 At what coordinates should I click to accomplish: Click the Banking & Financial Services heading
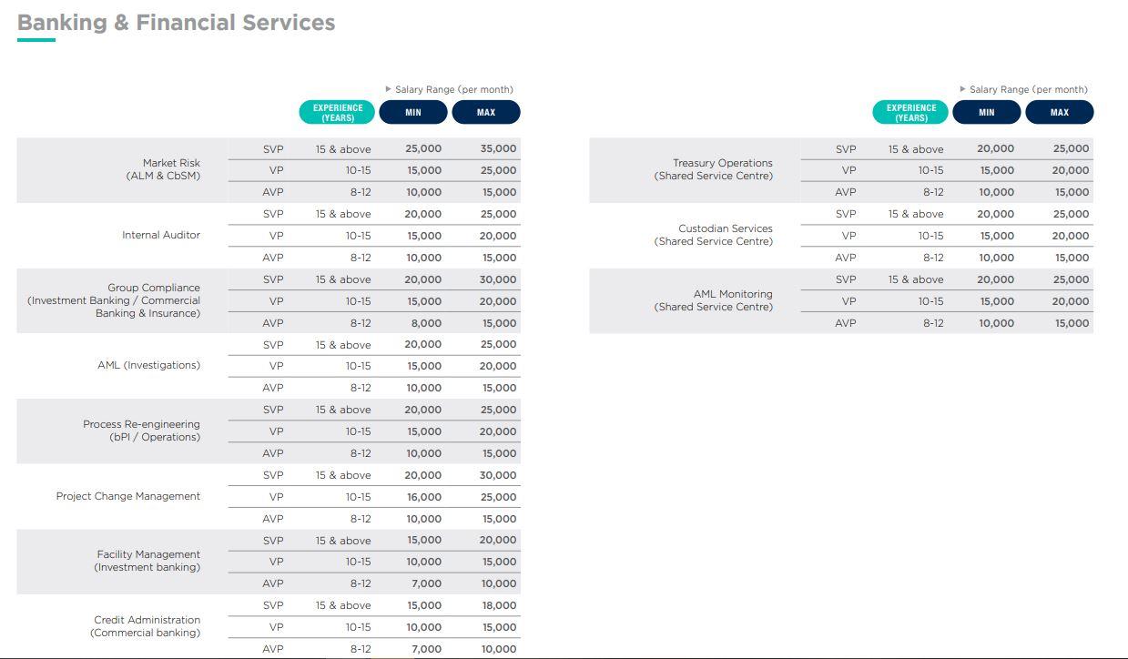point(177,24)
